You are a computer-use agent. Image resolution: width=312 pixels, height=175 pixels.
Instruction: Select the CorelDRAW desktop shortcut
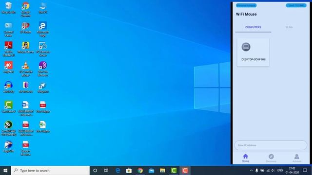8,128
